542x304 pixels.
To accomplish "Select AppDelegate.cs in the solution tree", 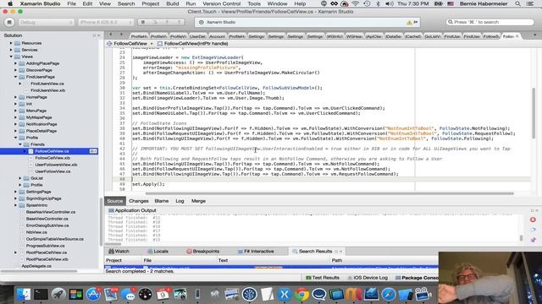I will (36, 266).
